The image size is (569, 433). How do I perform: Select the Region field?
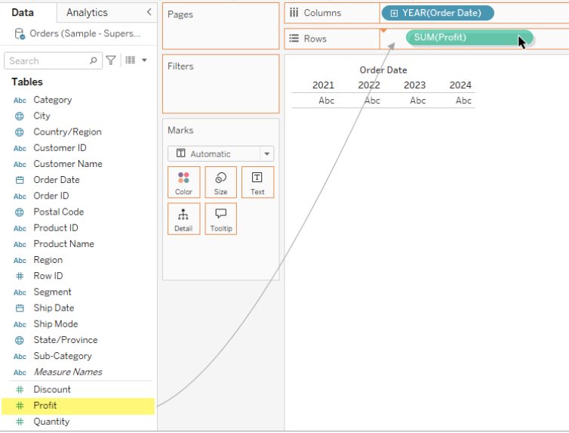tap(48, 260)
